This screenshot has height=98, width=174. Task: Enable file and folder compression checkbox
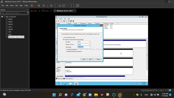coord(66,51)
